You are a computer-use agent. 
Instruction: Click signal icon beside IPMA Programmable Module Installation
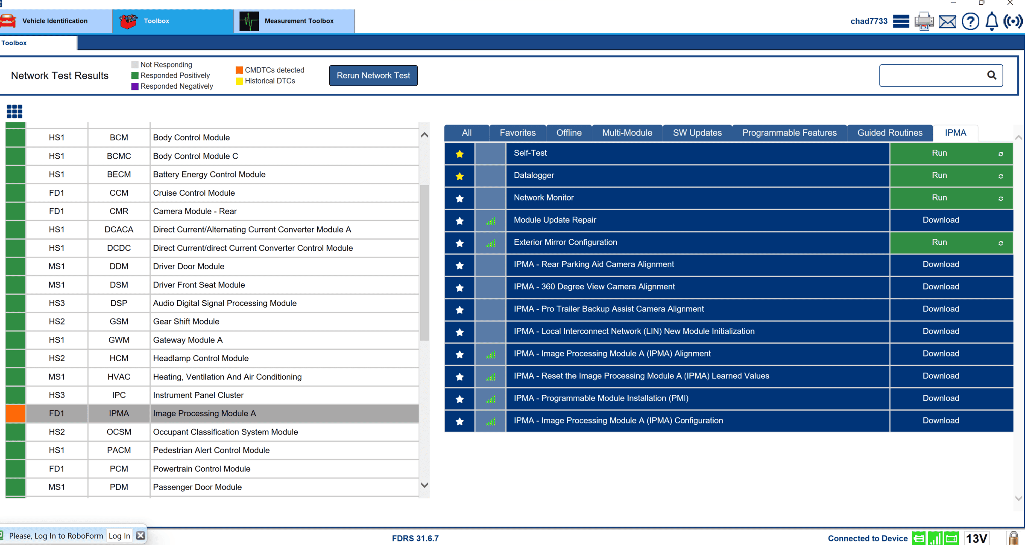coord(491,399)
